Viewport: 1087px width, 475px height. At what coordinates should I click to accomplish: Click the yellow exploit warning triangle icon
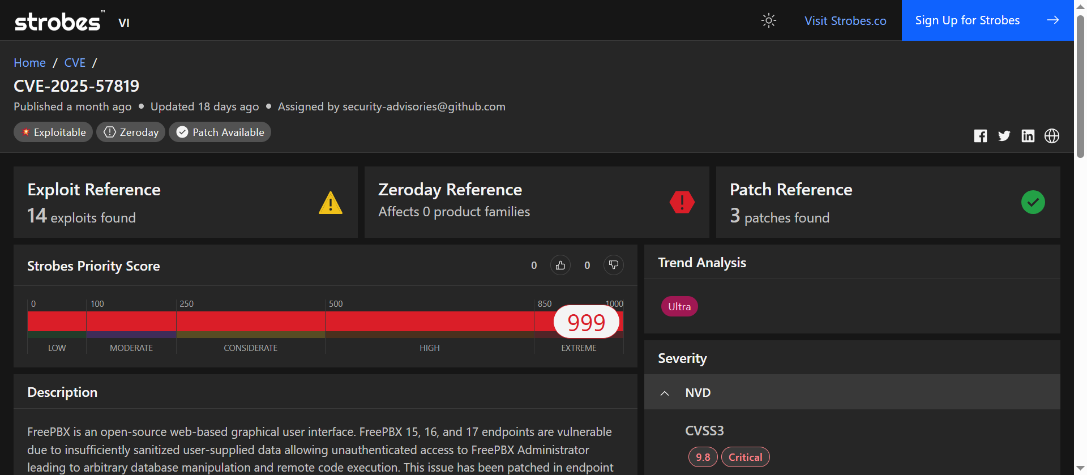[x=331, y=203]
